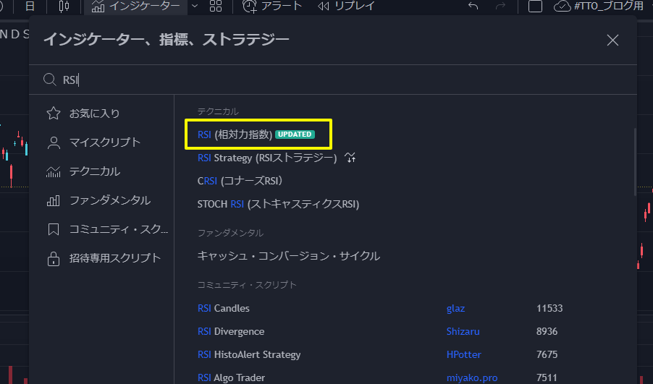This screenshot has width=653, height=384.
Task: Click the 7511 likes count
Action: (x=547, y=377)
